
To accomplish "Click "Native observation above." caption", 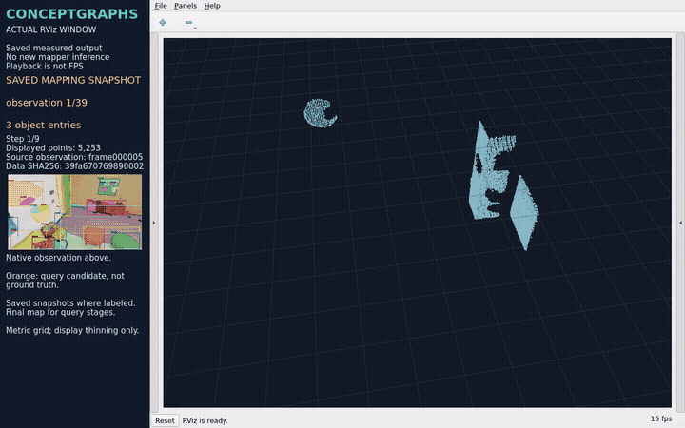I will click(58, 258).
